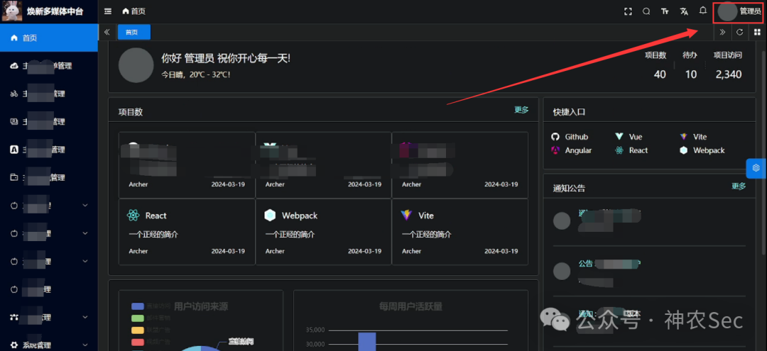Click the 公告 notice entry
This screenshot has height=351, width=767.
pos(649,272)
